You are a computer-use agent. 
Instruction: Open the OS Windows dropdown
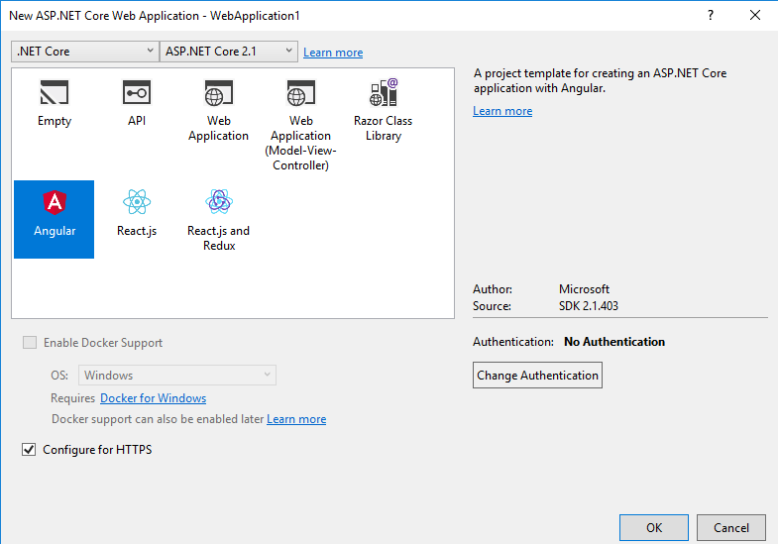tap(177, 376)
